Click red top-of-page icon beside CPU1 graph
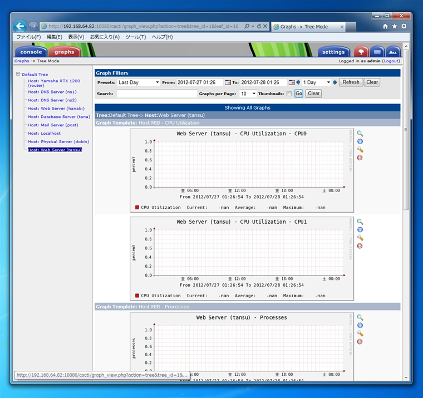Screen dimensions: 423x398 click(360, 246)
